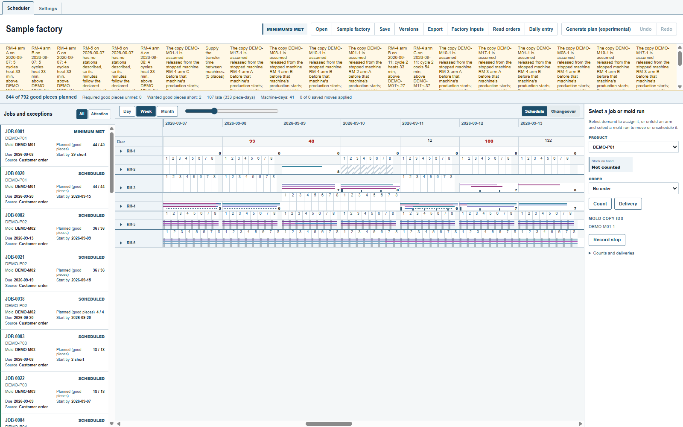Show All jobs filter

82,114
